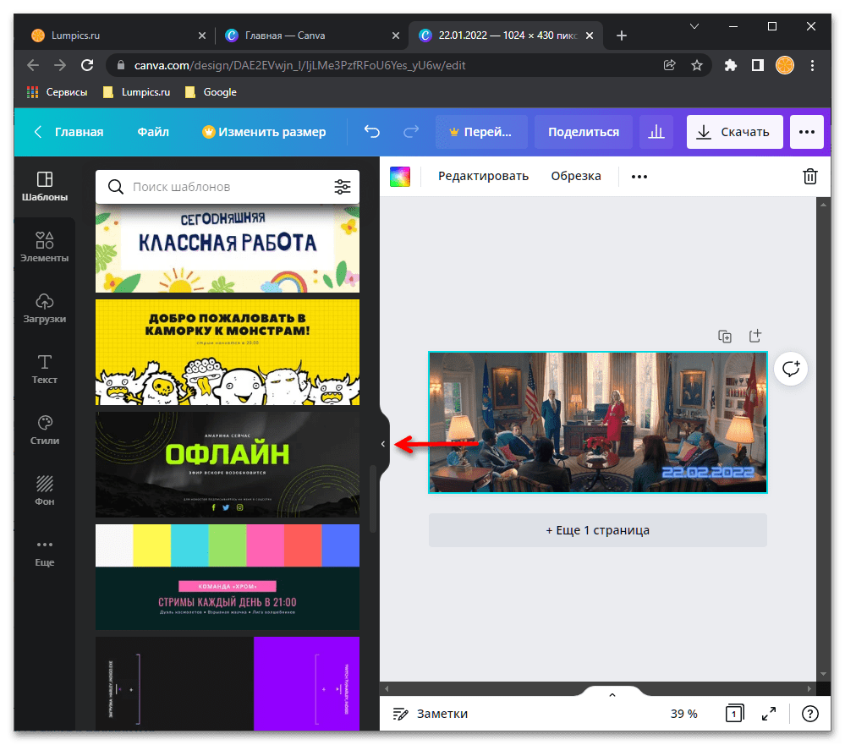
Task: Add a comment with the speech bubble button
Action: (x=791, y=369)
